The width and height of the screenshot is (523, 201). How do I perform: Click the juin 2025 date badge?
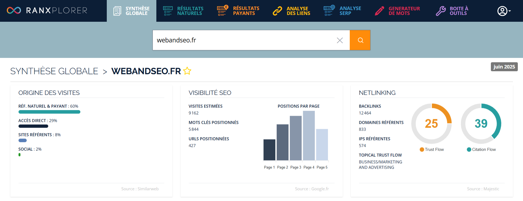tap(504, 67)
